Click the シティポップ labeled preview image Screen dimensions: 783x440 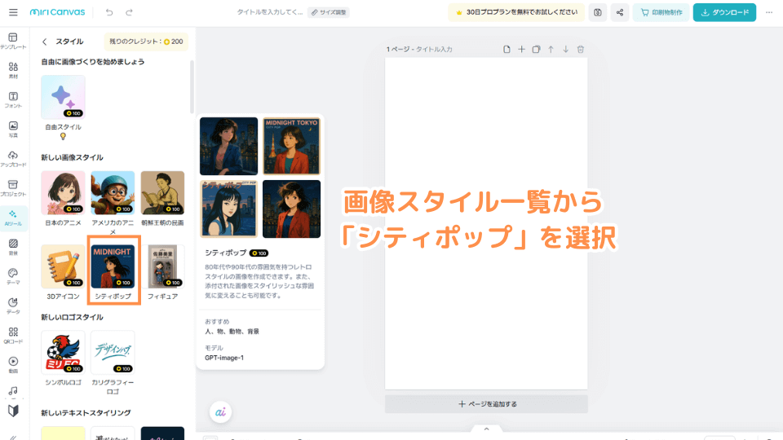[x=228, y=209]
